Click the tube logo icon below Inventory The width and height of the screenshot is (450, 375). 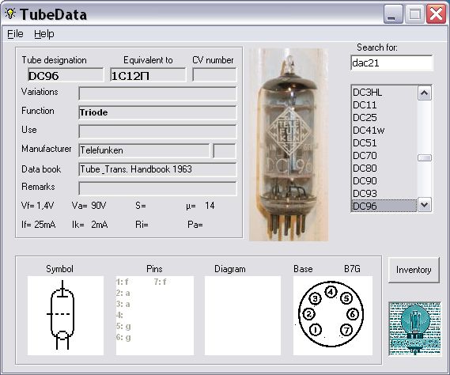[414, 328]
